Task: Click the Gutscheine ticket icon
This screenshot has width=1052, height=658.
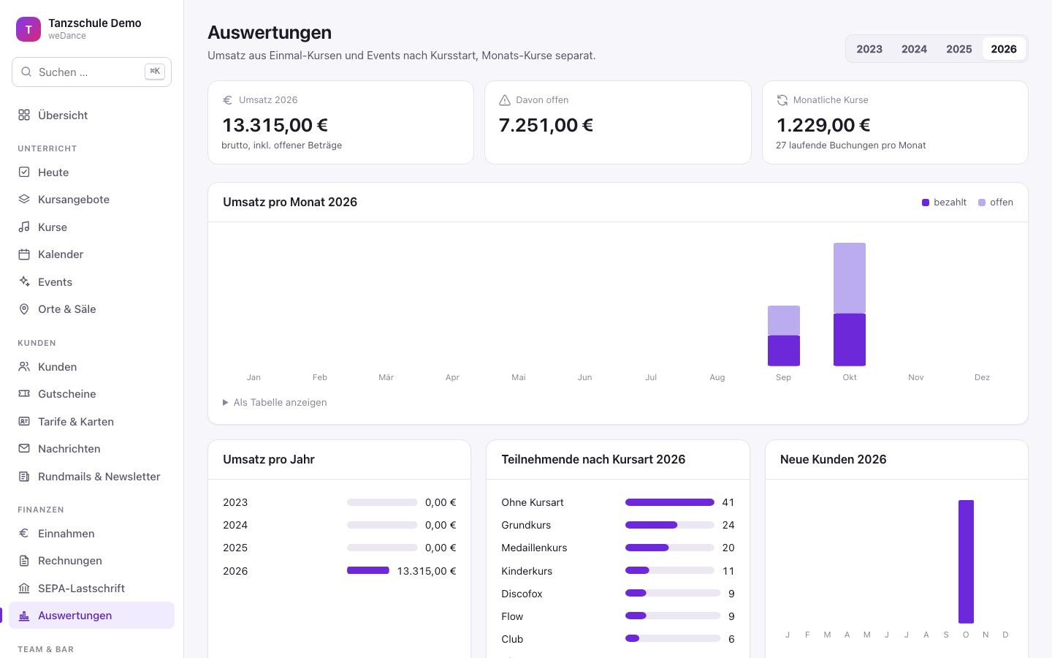Action: pos(24,393)
